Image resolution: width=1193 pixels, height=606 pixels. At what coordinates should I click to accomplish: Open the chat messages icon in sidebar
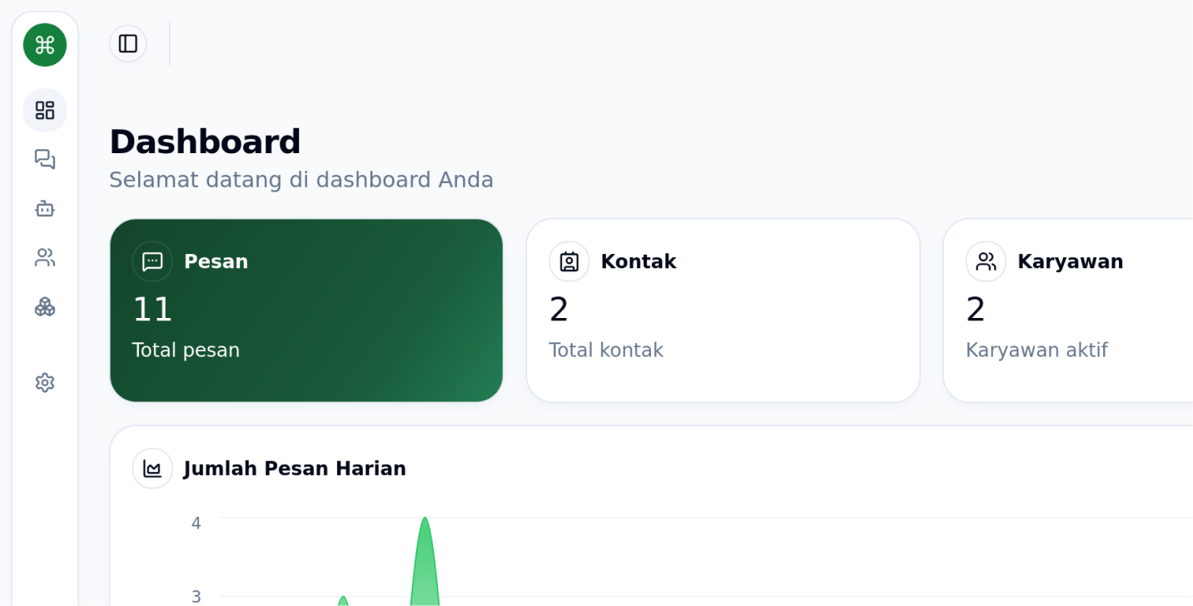click(44, 159)
